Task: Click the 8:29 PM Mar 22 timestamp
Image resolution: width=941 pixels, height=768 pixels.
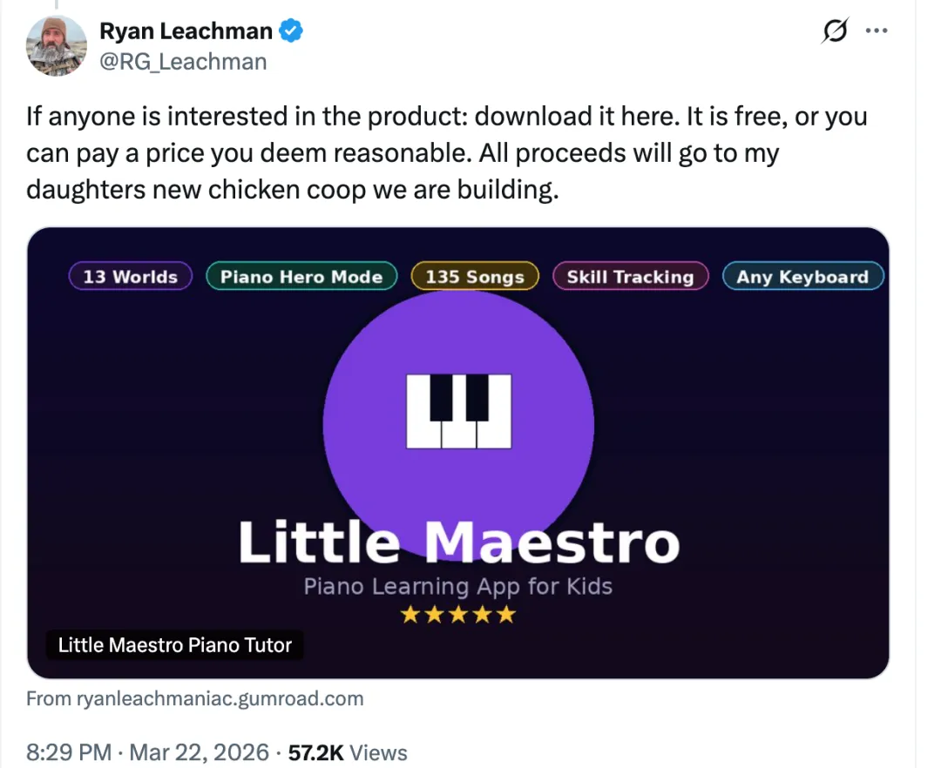Action: [145, 752]
